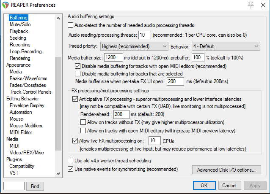Click the sidebar vertical scrollbar thumb
The height and width of the screenshot is (194, 270).
(x=58, y=104)
